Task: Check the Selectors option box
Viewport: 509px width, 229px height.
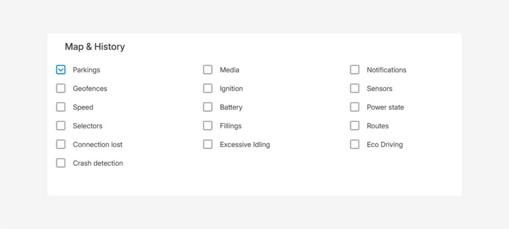Action: (61, 126)
